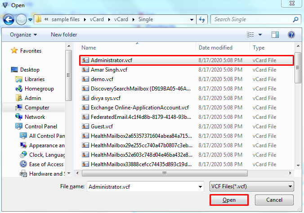This screenshot has height=213, width=304.
Task: Click All Control Panel Items entry
Action: click(42, 136)
